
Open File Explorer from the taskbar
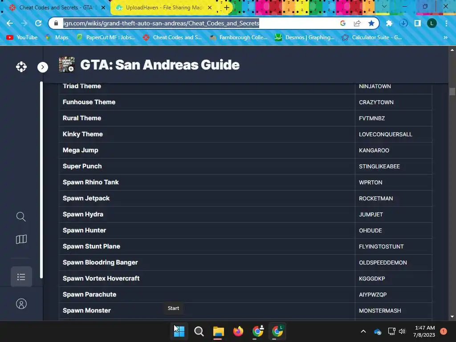coord(218,331)
